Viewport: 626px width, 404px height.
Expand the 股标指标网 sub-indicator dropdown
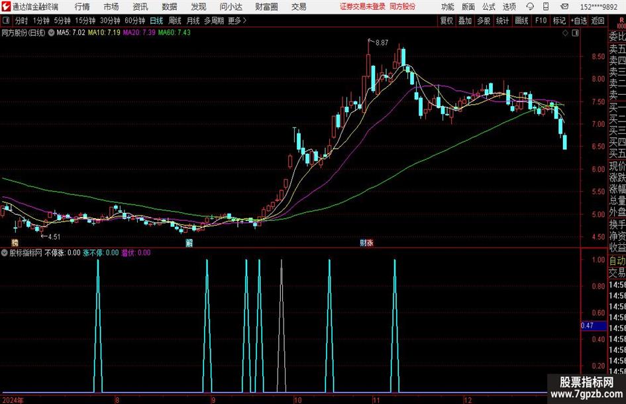coord(5,253)
